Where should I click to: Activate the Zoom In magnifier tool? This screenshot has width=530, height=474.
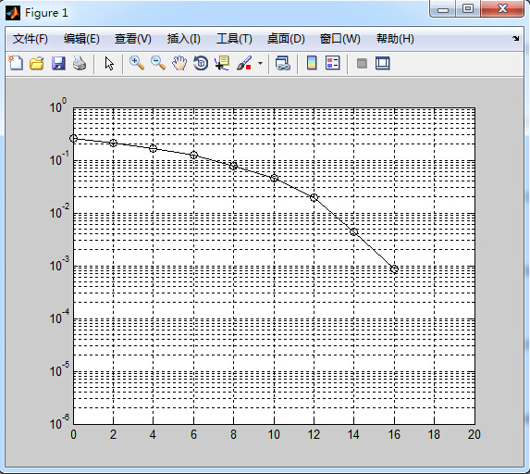137,63
